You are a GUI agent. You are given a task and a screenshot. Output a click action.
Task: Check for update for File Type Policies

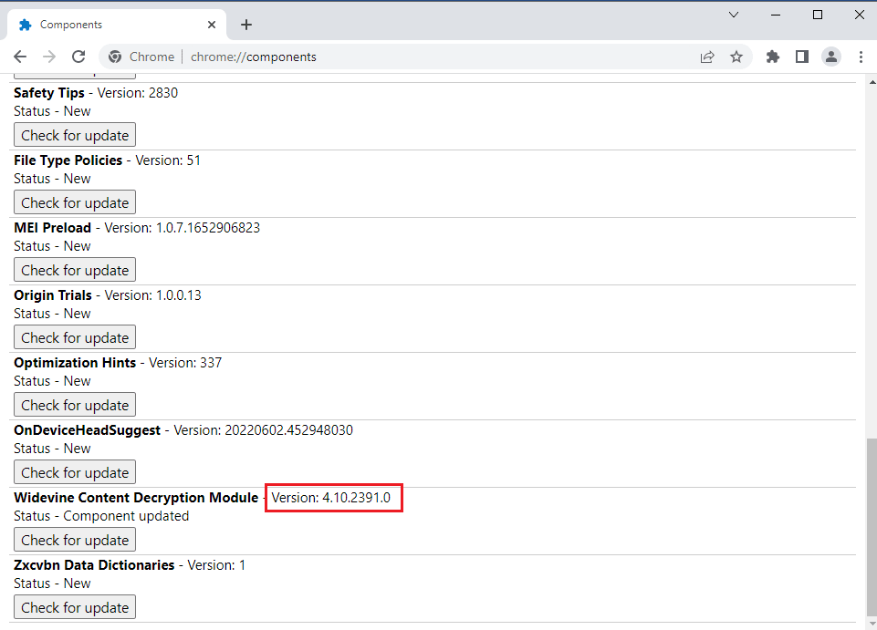[x=75, y=202]
